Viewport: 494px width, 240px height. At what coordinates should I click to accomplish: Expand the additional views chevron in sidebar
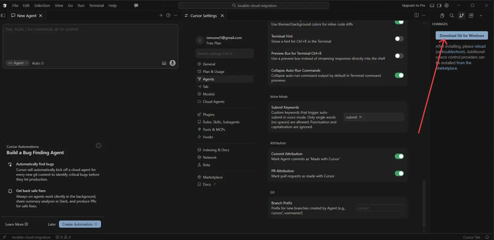pos(481,16)
